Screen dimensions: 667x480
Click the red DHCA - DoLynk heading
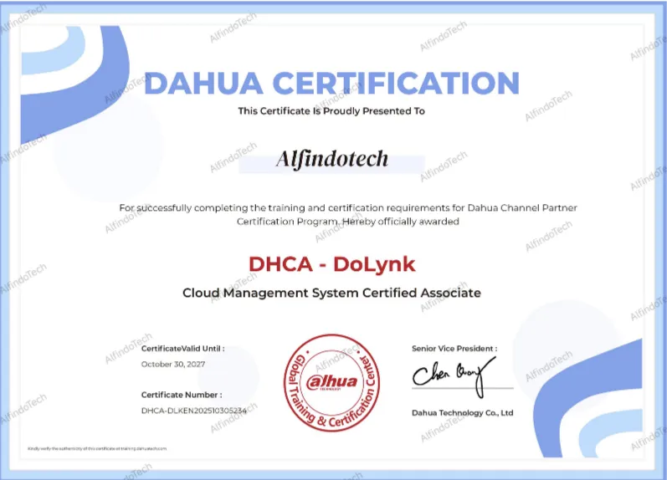(x=331, y=264)
